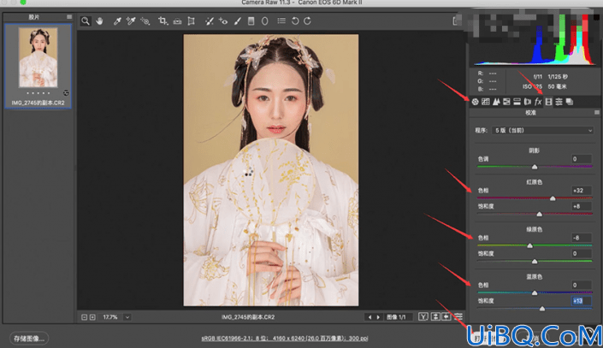Switch to the Calibration panel tab
Screen dimensions: 603x348
coord(549,102)
